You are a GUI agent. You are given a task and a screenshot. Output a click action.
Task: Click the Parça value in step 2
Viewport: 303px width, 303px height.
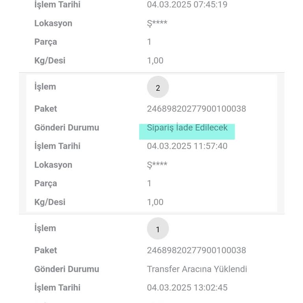click(149, 183)
